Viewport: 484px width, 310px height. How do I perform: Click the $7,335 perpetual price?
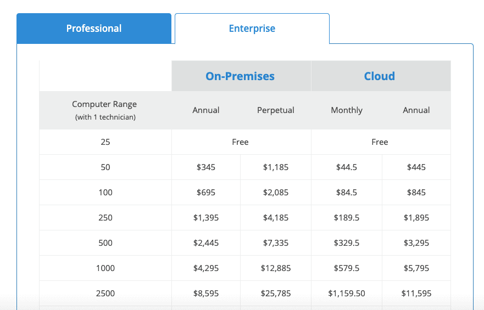click(x=276, y=243)
